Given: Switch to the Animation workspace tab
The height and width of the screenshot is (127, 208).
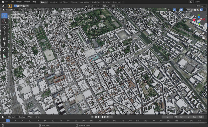Looking at the screenshot, I should point(84,2).
